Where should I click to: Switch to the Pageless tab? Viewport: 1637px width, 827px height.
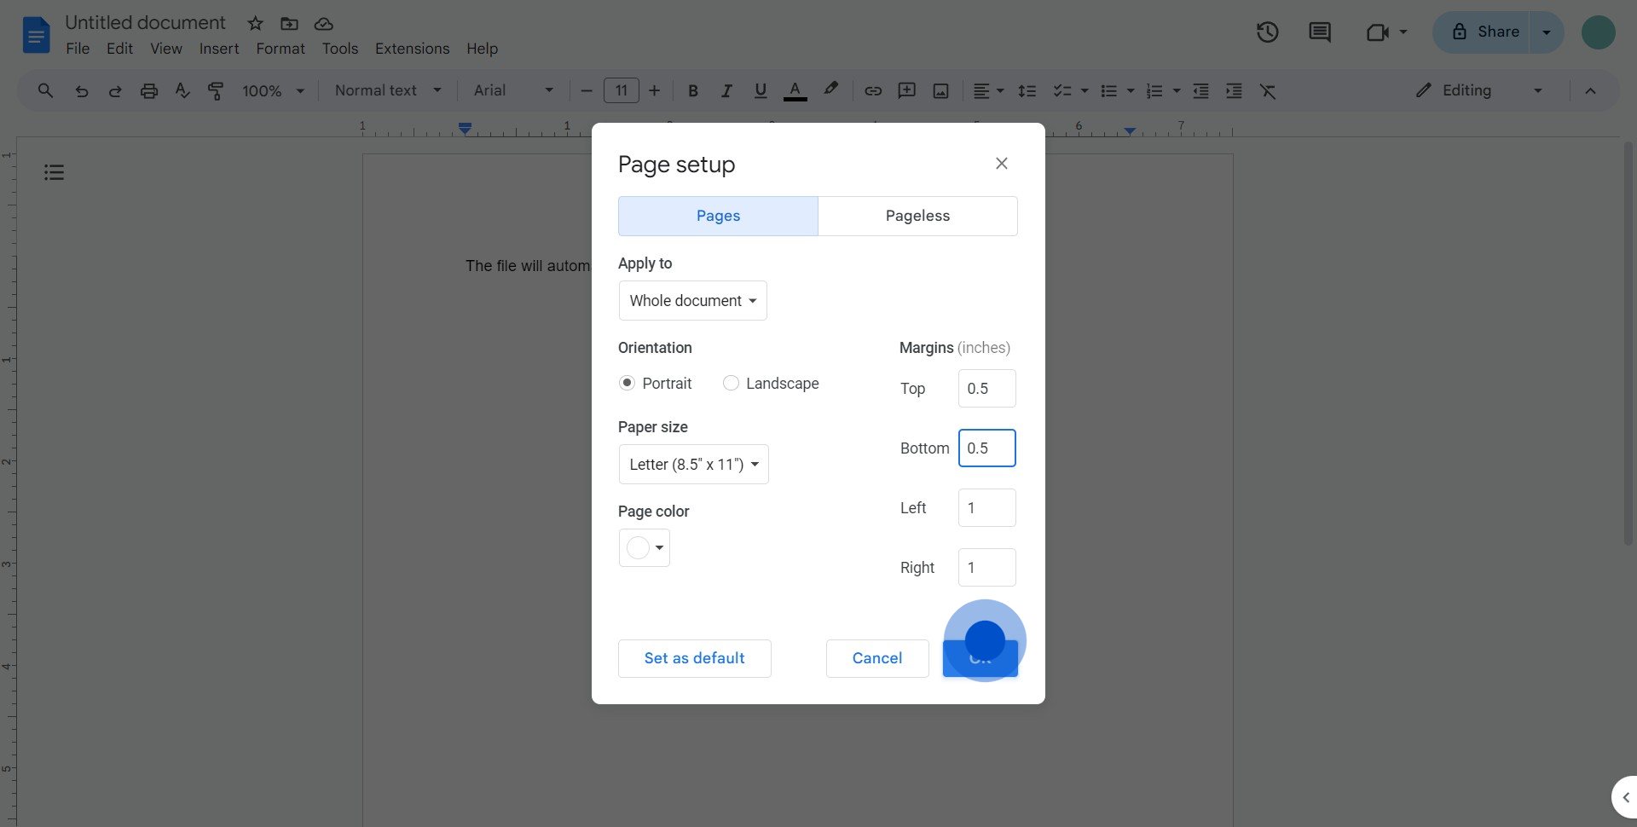coord(917,216)
